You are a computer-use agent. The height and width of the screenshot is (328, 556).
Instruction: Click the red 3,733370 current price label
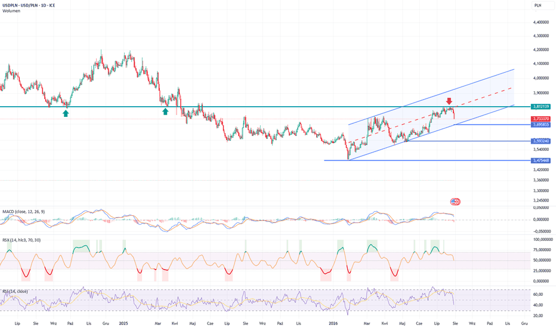540,119
